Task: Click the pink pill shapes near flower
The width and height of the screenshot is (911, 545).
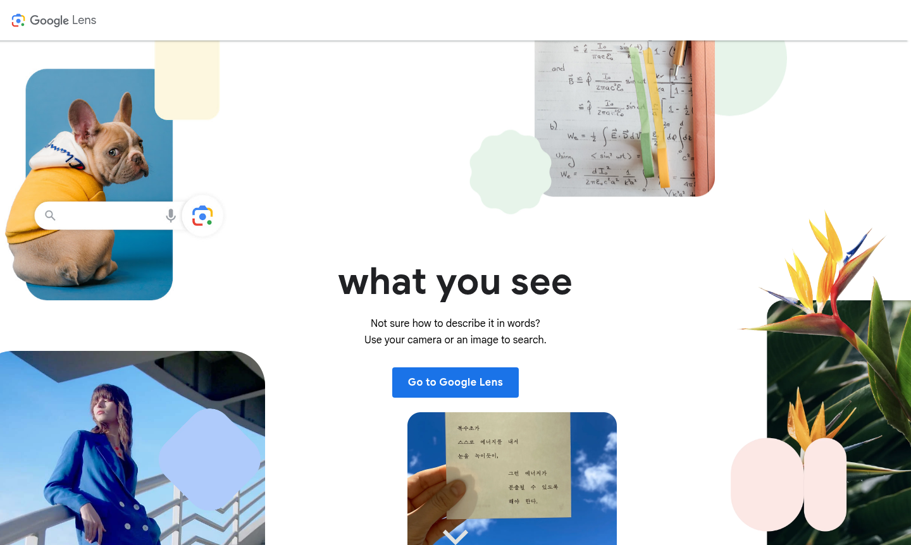Action: (x=789, y=484)
